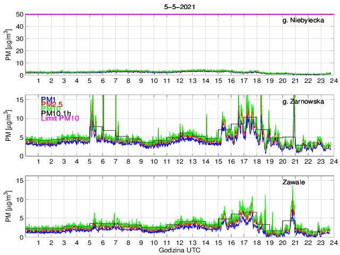Click the Godzina UTC axis label
340x255 pixels.
coord(179,250)
